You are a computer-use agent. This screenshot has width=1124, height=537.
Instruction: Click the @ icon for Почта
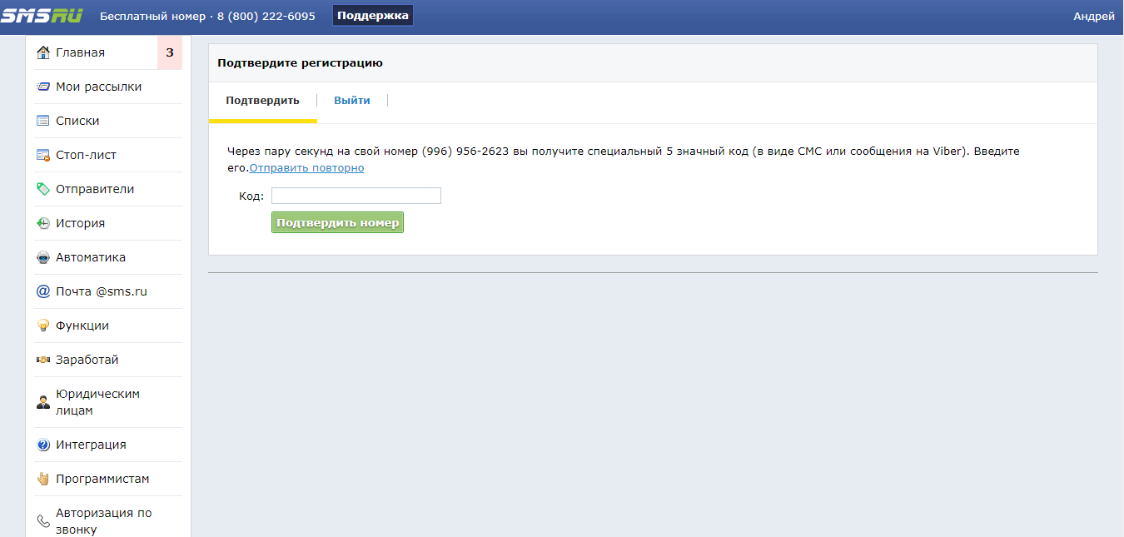pyautogui.click(x=43, y=291)
